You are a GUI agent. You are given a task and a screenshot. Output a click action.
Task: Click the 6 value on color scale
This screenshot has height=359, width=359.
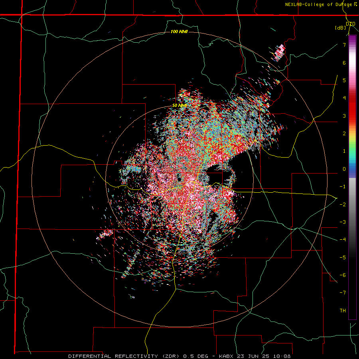coord(344,63)
